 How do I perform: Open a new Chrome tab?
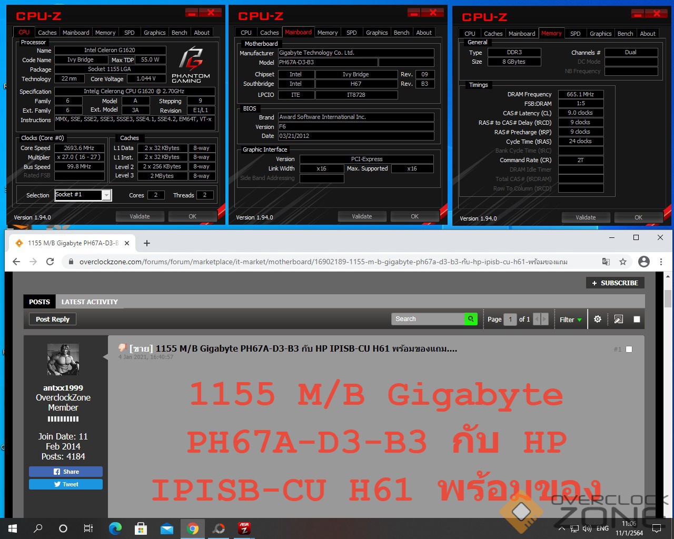click(x=147, y=243)
